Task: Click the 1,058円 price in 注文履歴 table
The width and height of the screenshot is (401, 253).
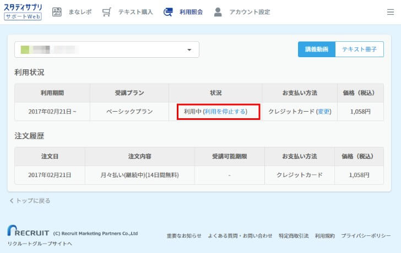Action: pyautogui.click(x=359, y=175)
